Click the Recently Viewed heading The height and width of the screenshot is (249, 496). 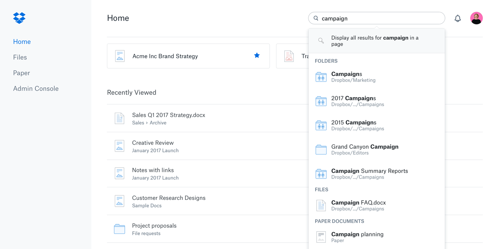(132, 93)
